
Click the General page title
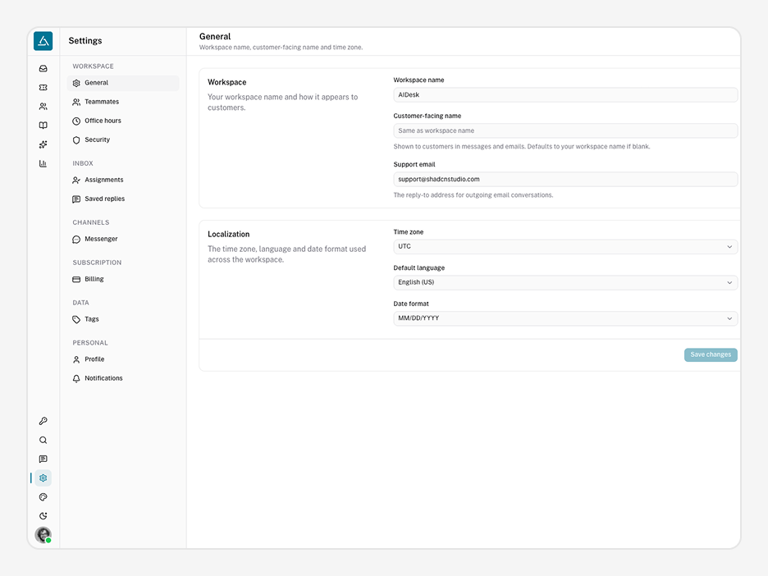pyautogui.click(x=215, y=36)
